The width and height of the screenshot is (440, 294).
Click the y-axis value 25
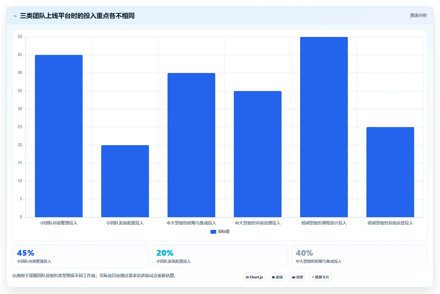pyautogui.click(x=20, y=127)
